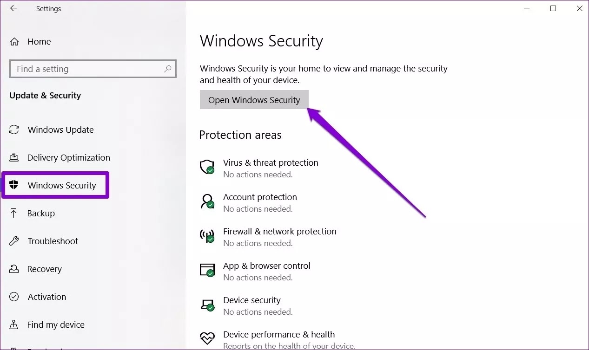Click the Firewall & network protection antenna icon
Viewport: 589px width, 350px height.
tap(207, 236)
